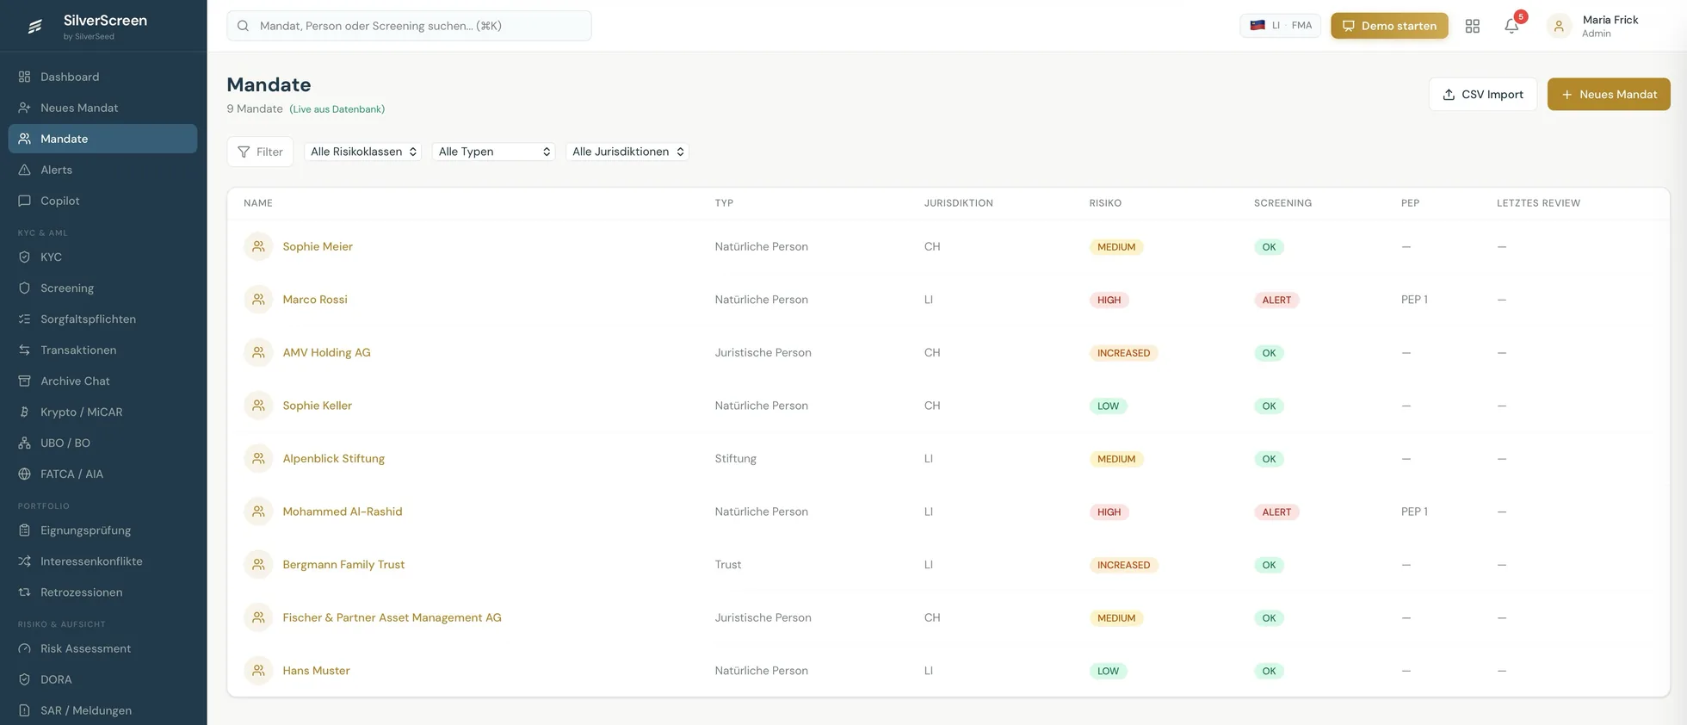Open the LI · FMA jurisdiction selector
Screen dimensions: 1687x725
pos(1280,26)
